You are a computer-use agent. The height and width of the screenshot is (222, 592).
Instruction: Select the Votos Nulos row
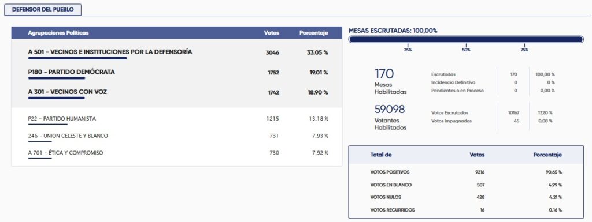(x=466, y=197)
